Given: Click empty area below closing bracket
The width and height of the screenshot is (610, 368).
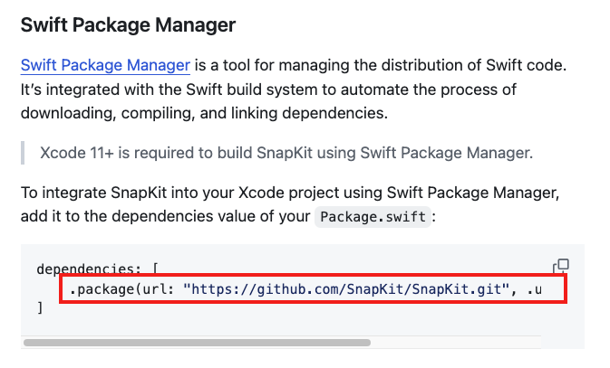Looking at the screenshot, I should coord(272,326).
